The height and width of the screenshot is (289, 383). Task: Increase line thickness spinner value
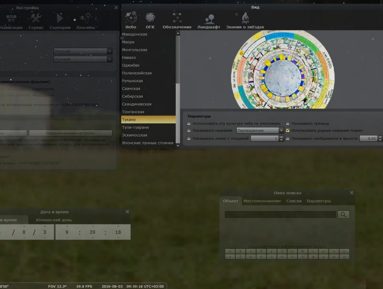tap(281, 137)
